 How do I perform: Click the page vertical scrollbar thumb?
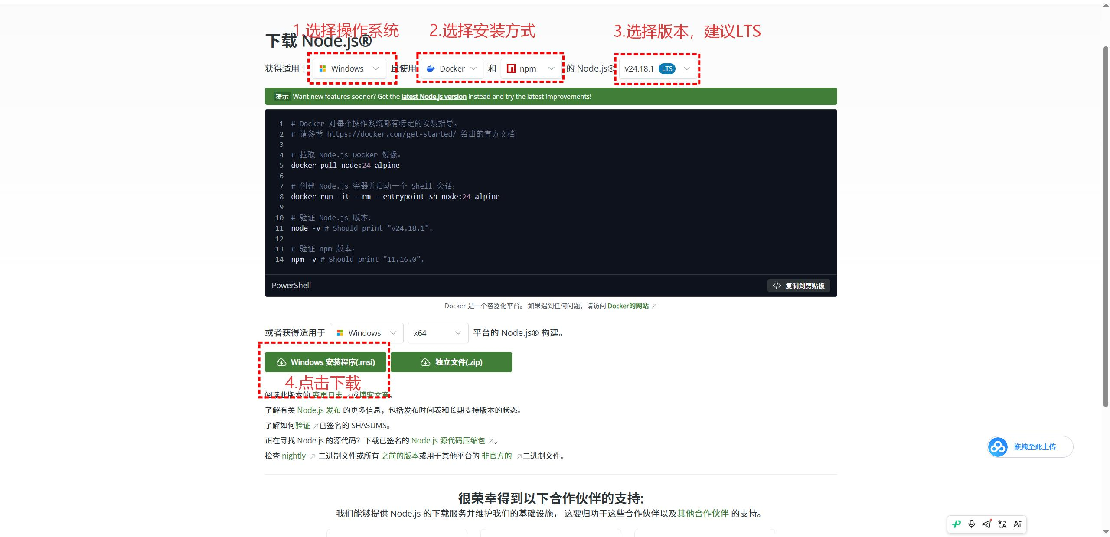(x=1106, y=226)
